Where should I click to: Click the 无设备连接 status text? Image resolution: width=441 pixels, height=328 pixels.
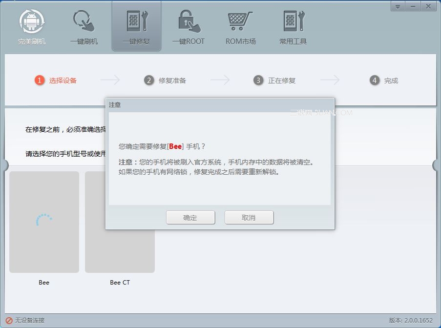coord(29,320)
